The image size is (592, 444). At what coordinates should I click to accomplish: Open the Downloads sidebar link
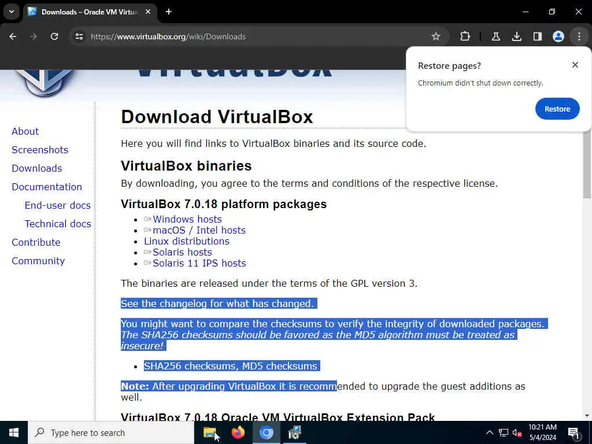click(x=36, y=168)
